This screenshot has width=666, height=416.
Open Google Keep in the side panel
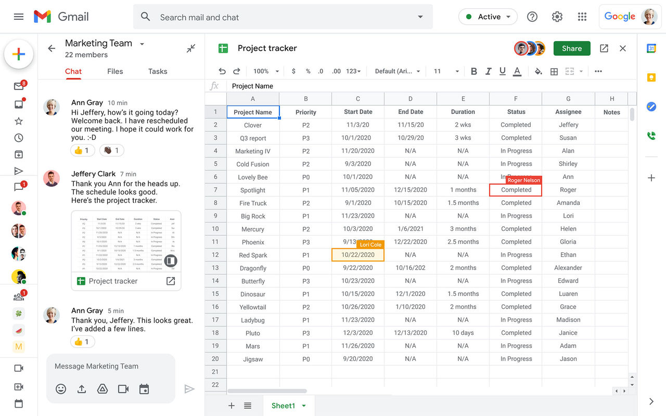tap(651, 77)
